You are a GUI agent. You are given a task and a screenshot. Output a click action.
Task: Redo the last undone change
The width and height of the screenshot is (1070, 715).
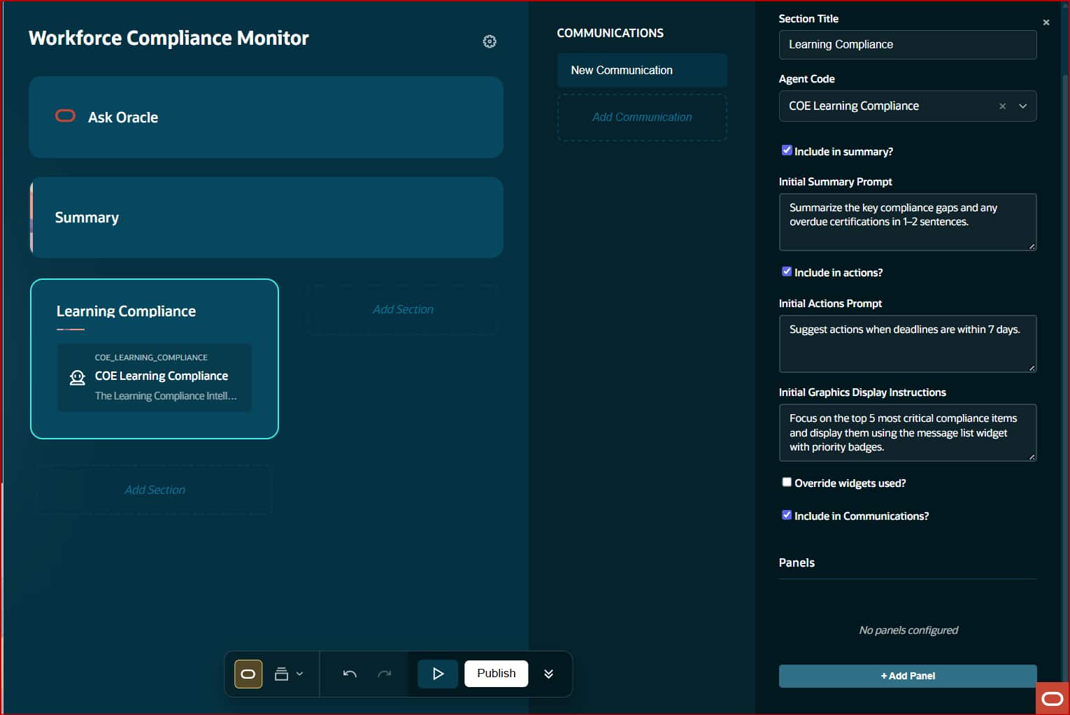pos(384,674)
